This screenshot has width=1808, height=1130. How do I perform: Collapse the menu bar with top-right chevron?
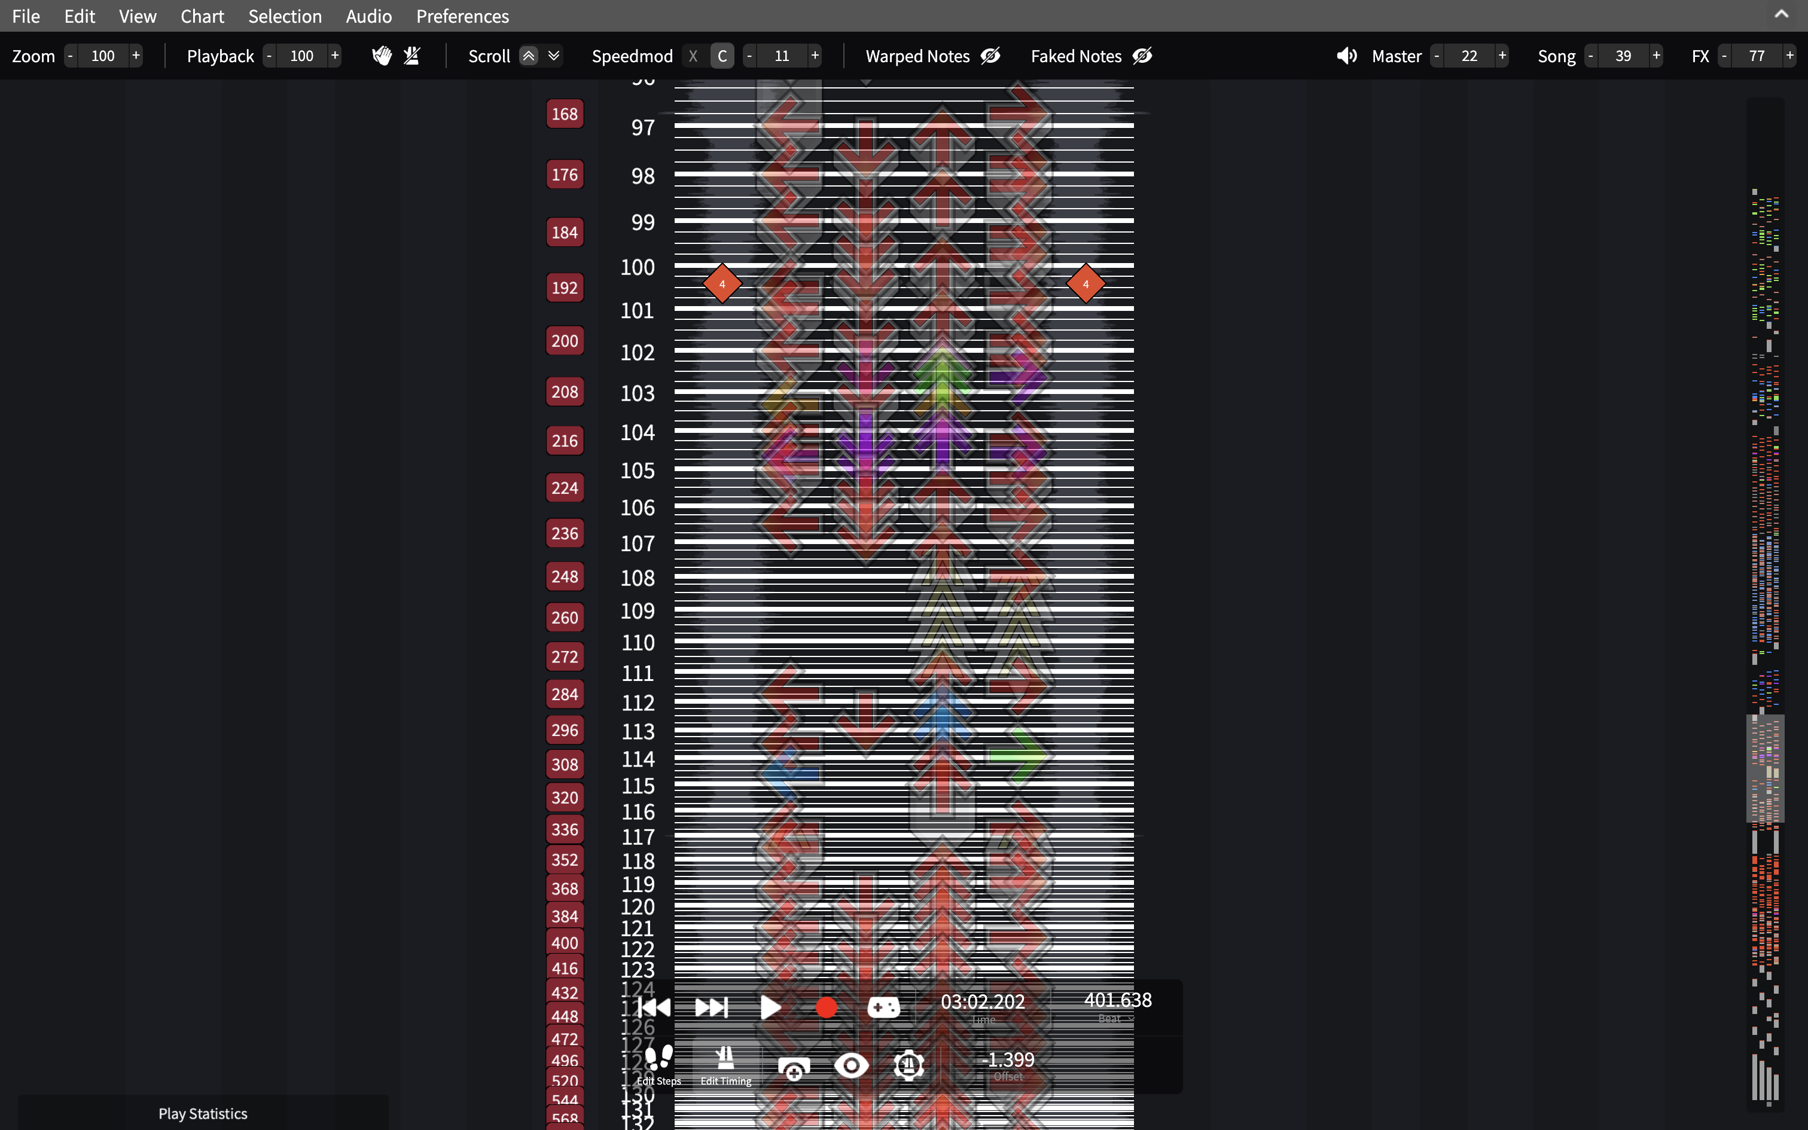[x=1782, y=14]
